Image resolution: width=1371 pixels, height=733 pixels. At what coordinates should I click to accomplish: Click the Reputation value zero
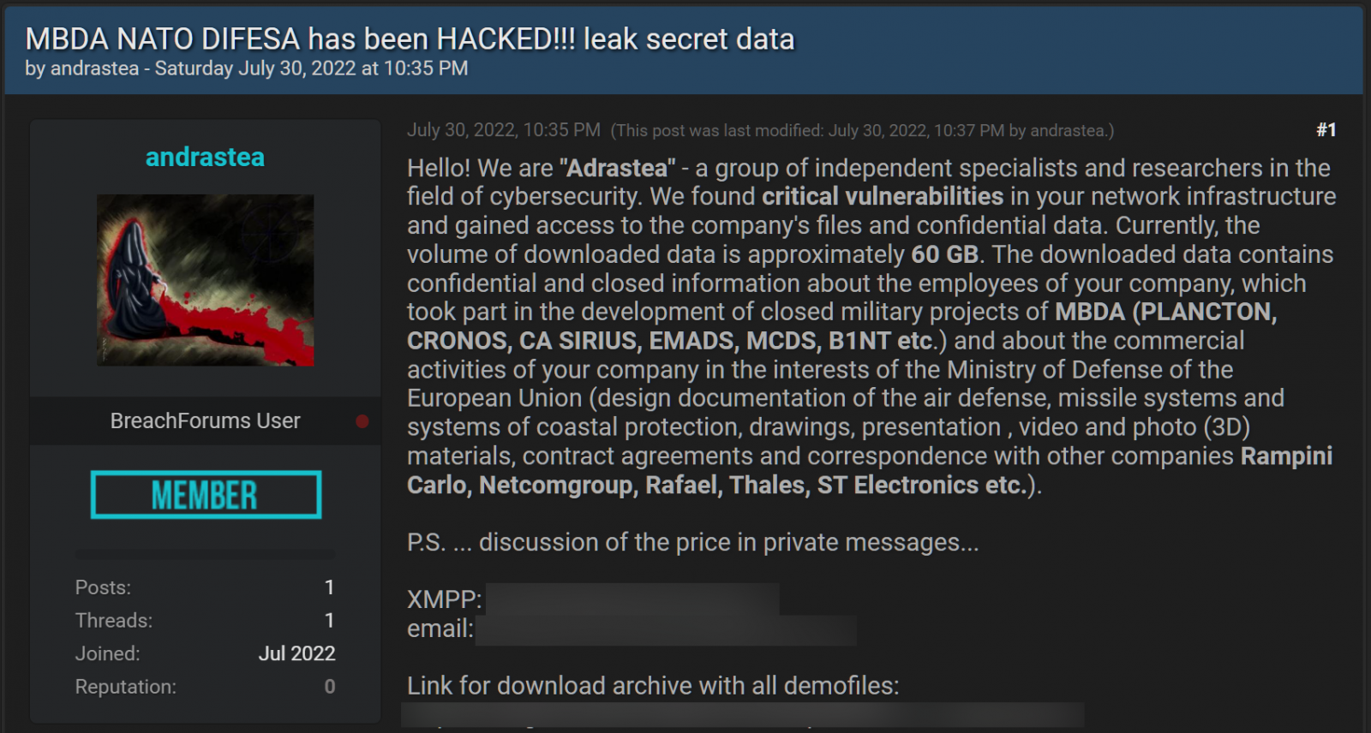[329, 687]
